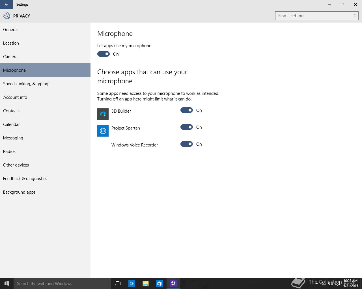Toggle microphone access for Windows Voice Recorder

point(187,144)
